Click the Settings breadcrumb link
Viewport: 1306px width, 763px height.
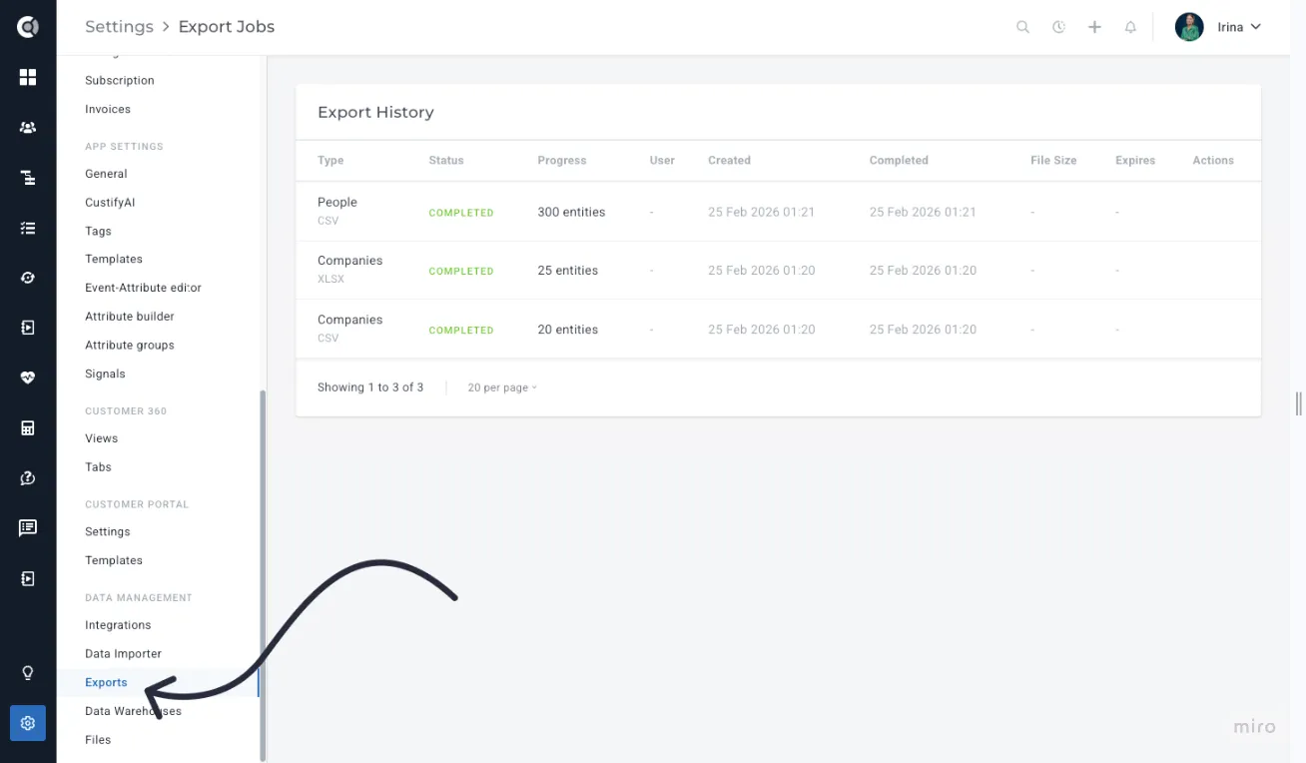click(119, 27)
